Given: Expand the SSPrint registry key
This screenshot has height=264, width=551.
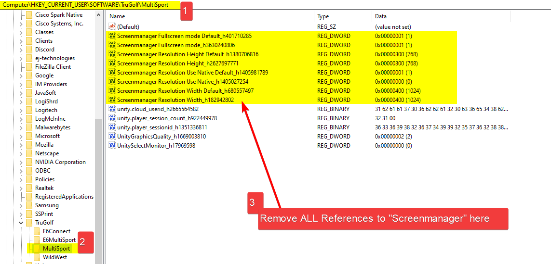Looking at the screenshot, I should click(21, 214).
